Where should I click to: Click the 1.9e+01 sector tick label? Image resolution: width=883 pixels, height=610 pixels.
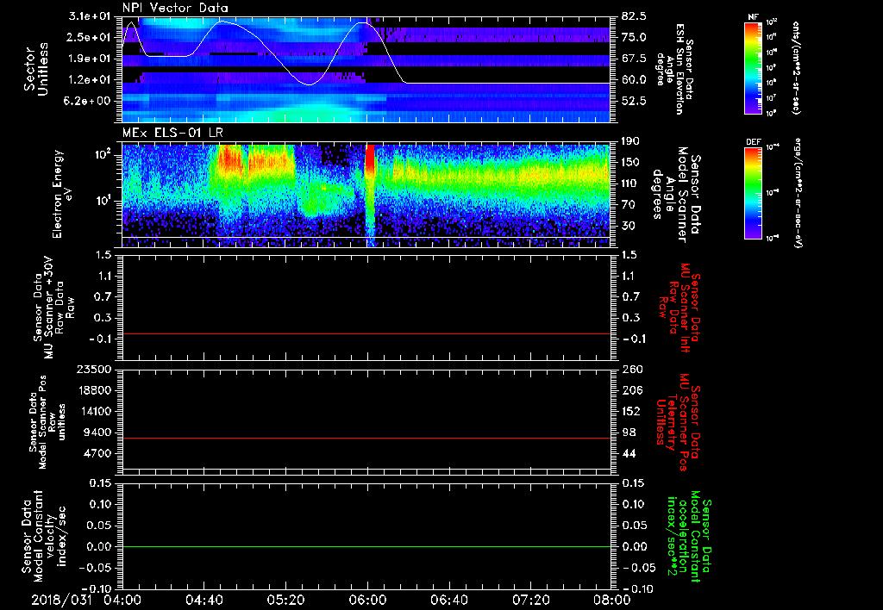(89, 59)
